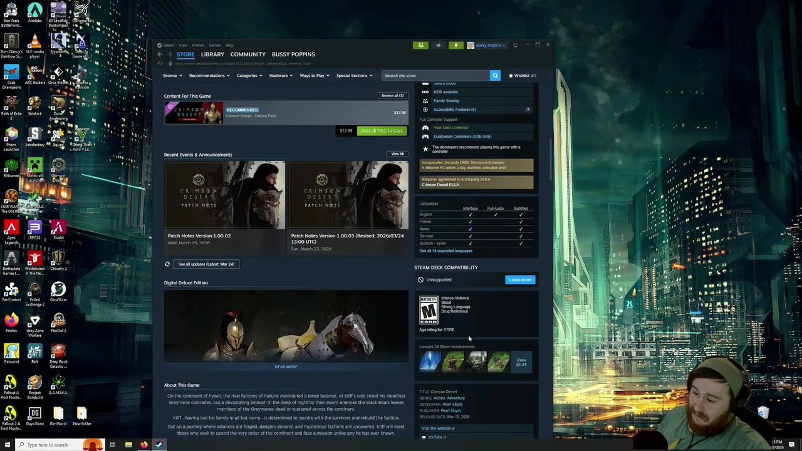Click Learn more about Steam Deck compatibility
Image resolution: width=802 pixels, height=451 pixels.
point(520,280)
